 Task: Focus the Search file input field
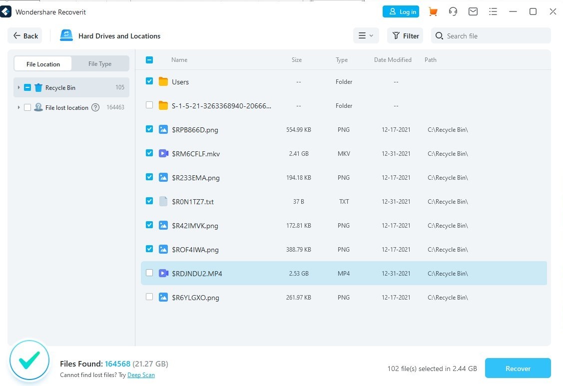[491, 35]
